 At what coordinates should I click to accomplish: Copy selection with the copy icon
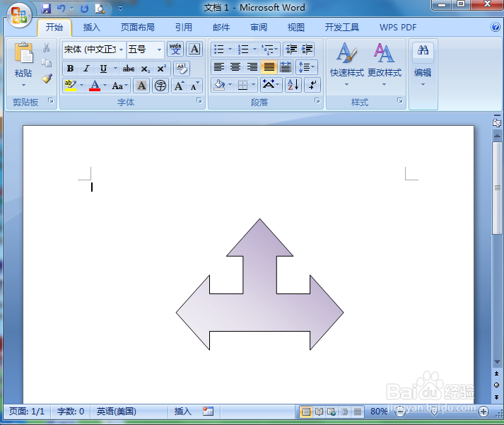pos(46,63)
